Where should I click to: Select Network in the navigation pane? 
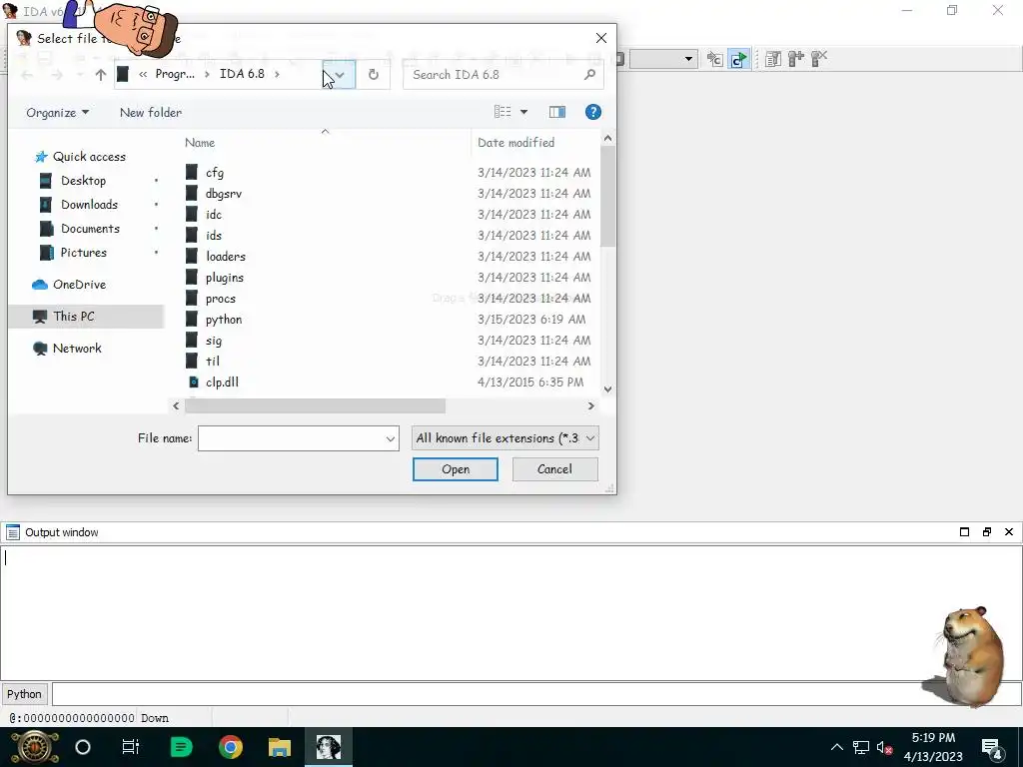[77, 349]
